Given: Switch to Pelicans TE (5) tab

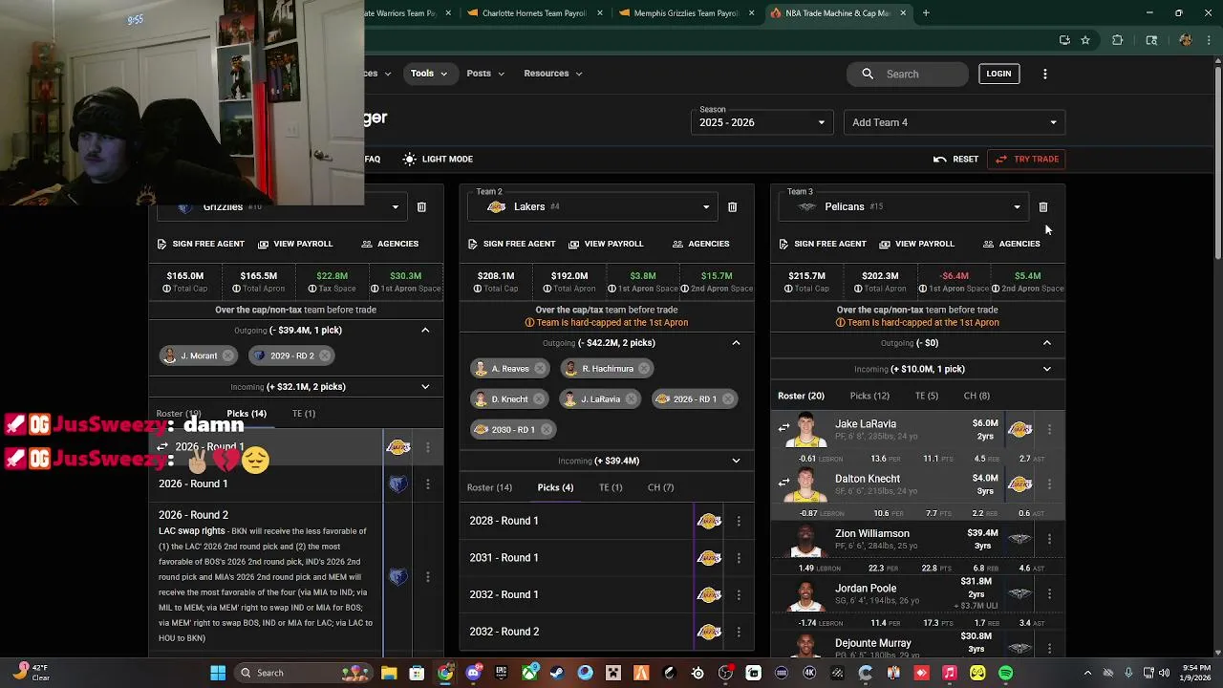Looking at the screenshot, I should click(x=927, y=396).
